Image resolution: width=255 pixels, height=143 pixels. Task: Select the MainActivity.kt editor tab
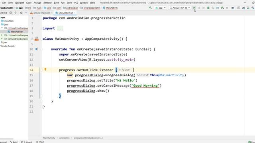tap(65, 13)
